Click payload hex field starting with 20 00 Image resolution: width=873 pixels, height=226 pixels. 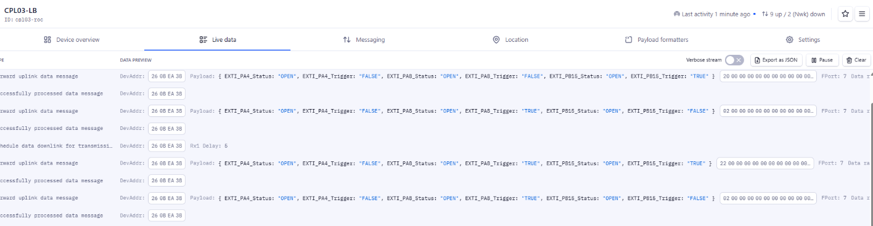pos(768,76)
